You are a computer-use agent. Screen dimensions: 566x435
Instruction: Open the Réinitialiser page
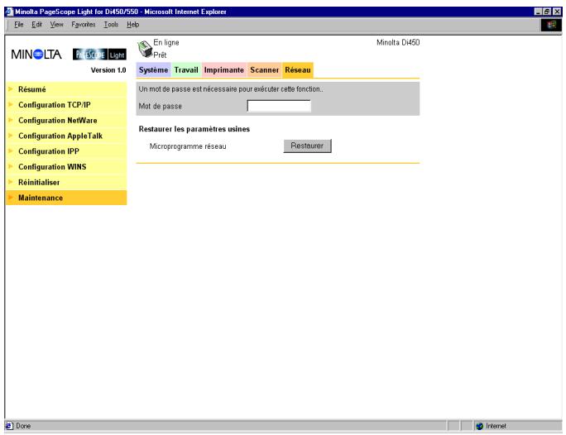pyautogui.click(x=66, y=183)
